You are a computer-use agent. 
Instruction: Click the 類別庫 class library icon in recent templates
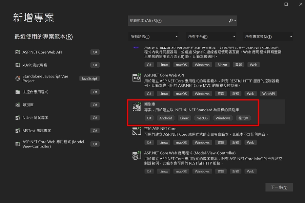pos(18,105)
